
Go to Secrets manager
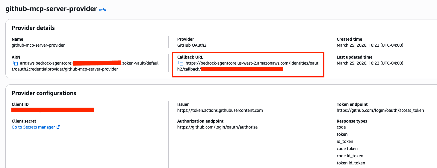(34, 127)
